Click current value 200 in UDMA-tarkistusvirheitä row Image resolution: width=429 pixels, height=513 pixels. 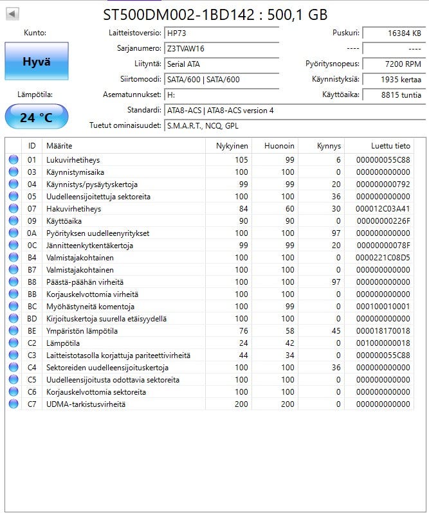tap(241, 404)
